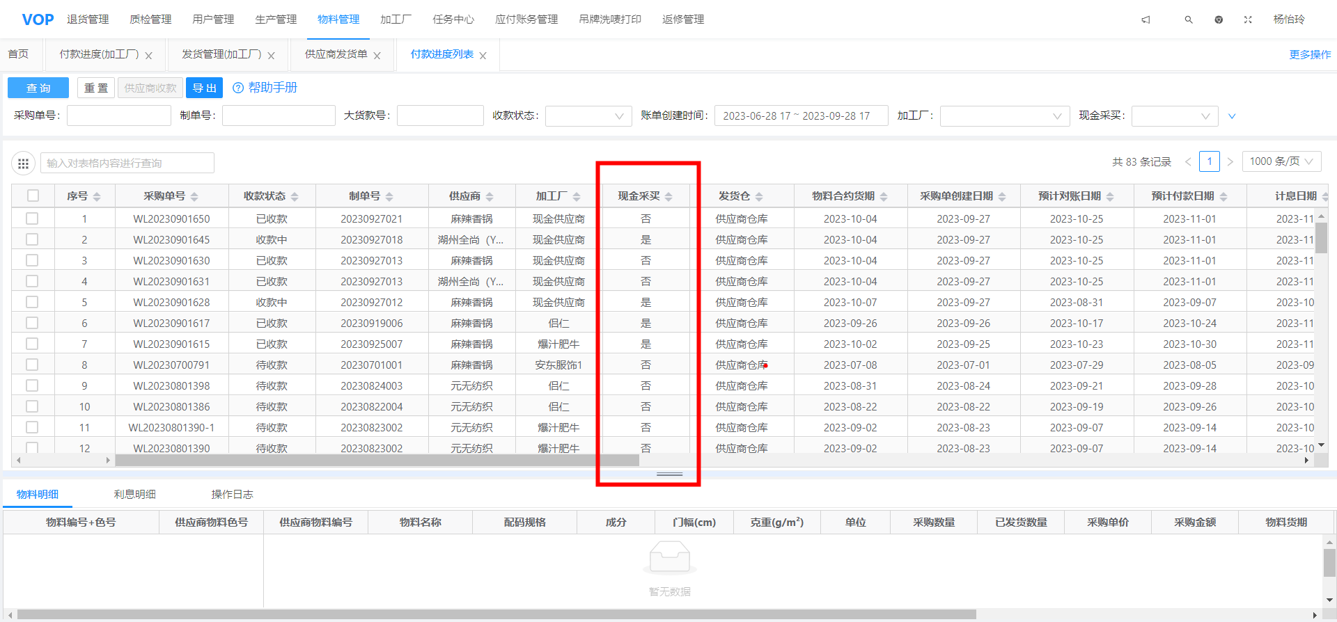Click the table's horizontal scrollbar thumb
Screen dimensions: 1337x622
click(377, 460)
